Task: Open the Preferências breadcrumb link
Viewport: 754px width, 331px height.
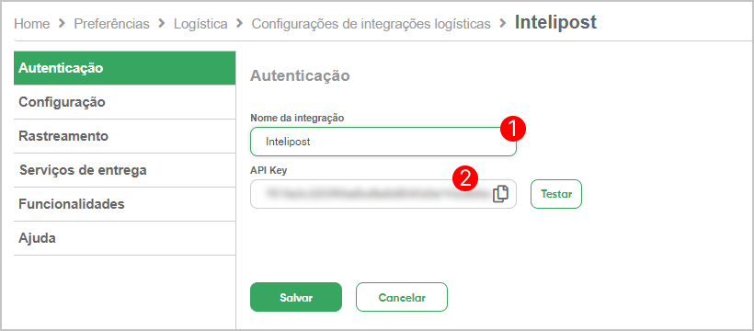Action: [x=111, y=24]
